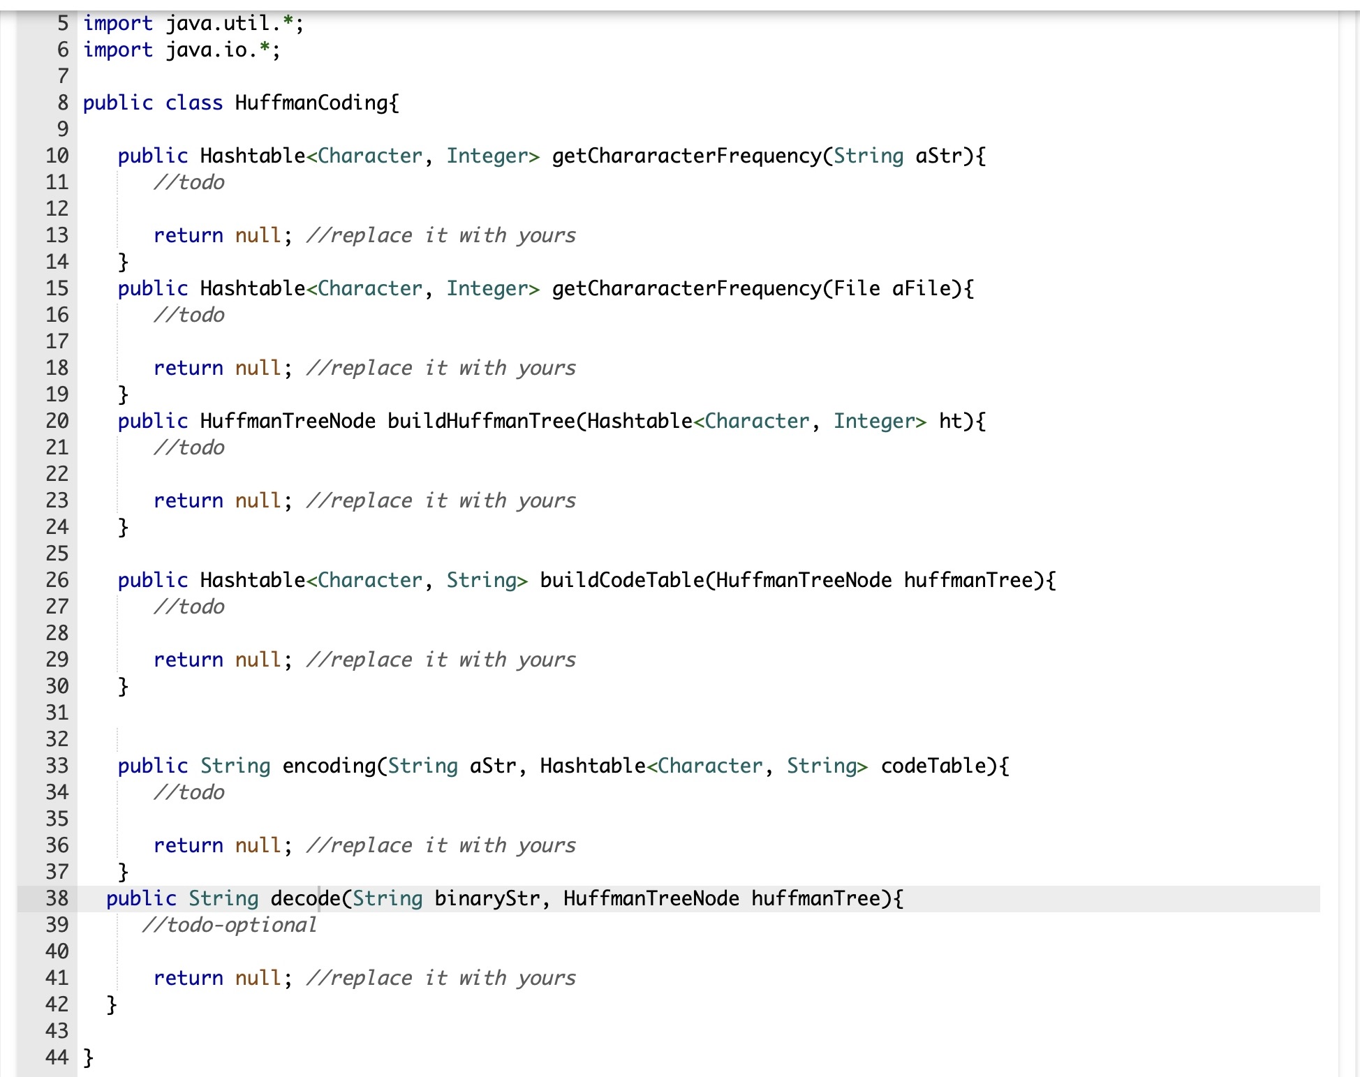Click line number 44 in gutter
Viewport: 1360px width, 1077px height.
57,1057
